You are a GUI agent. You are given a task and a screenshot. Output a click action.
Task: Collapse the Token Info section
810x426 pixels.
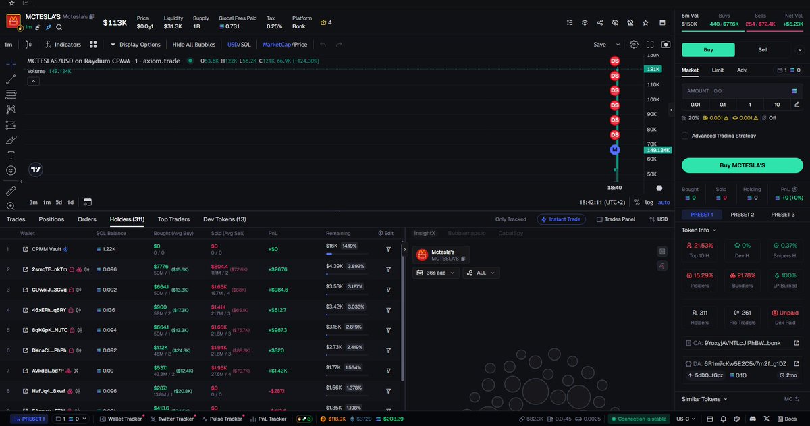699,230
